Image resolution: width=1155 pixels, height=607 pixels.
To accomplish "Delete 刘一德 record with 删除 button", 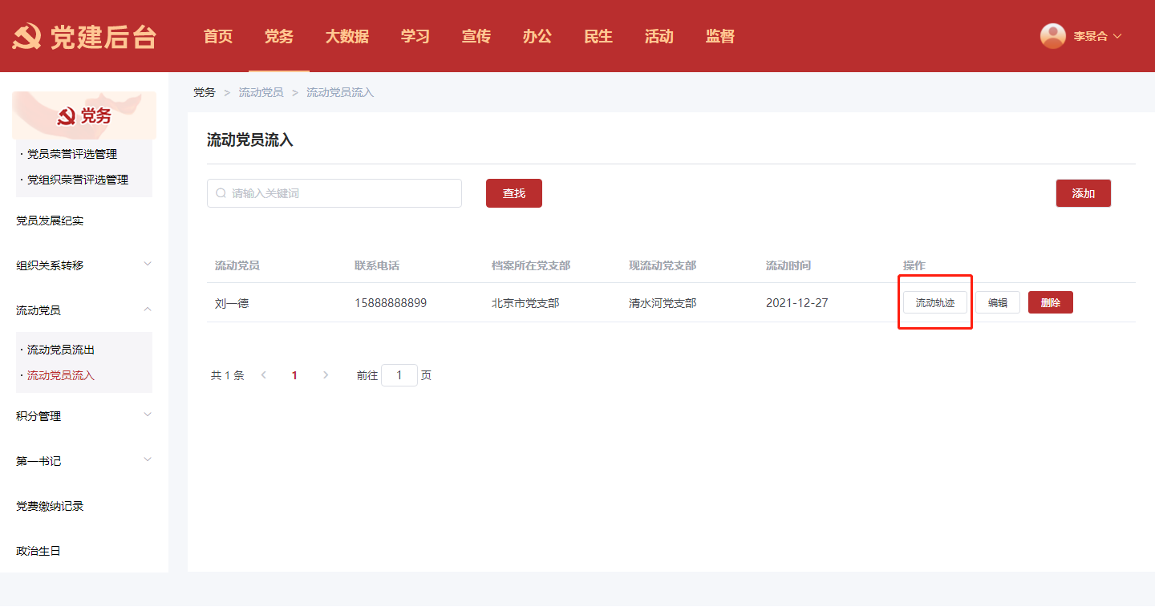I will [x=1050, y=302].
